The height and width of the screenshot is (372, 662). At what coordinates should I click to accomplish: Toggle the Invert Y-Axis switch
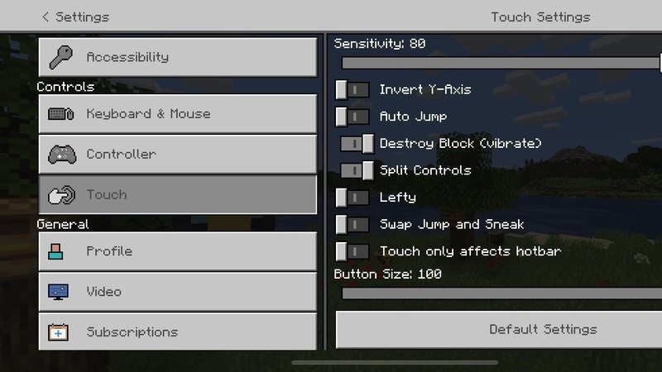point(353,89)
